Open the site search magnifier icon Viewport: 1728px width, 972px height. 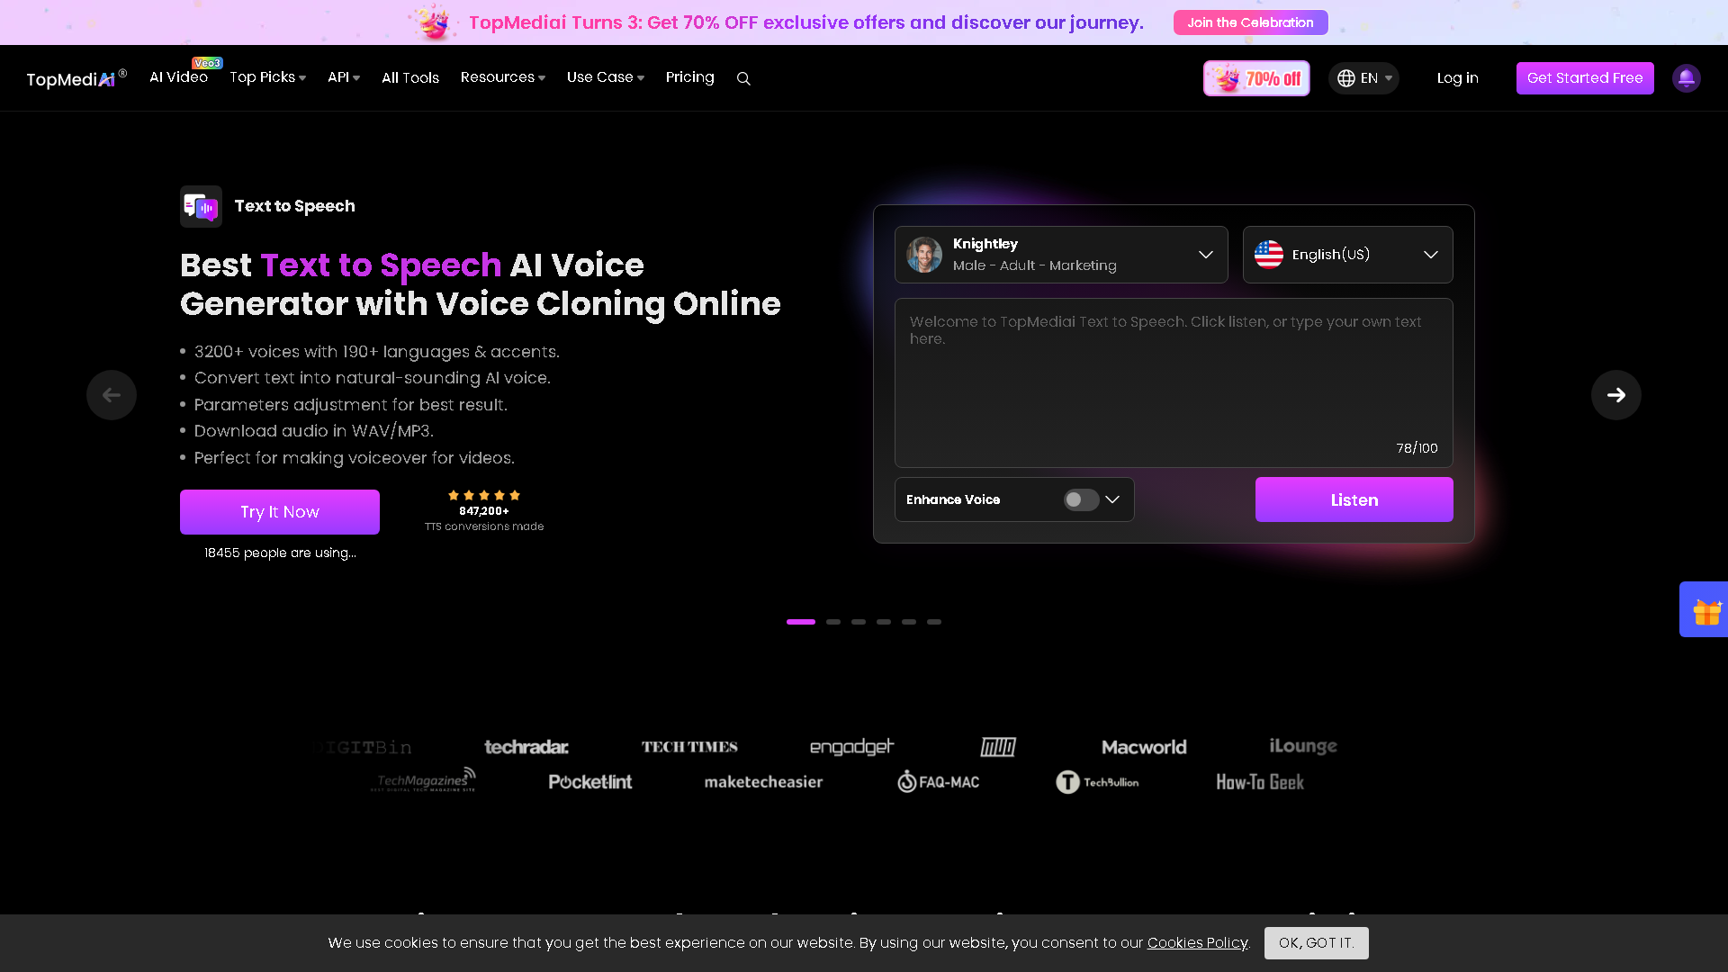coord(743,78)
